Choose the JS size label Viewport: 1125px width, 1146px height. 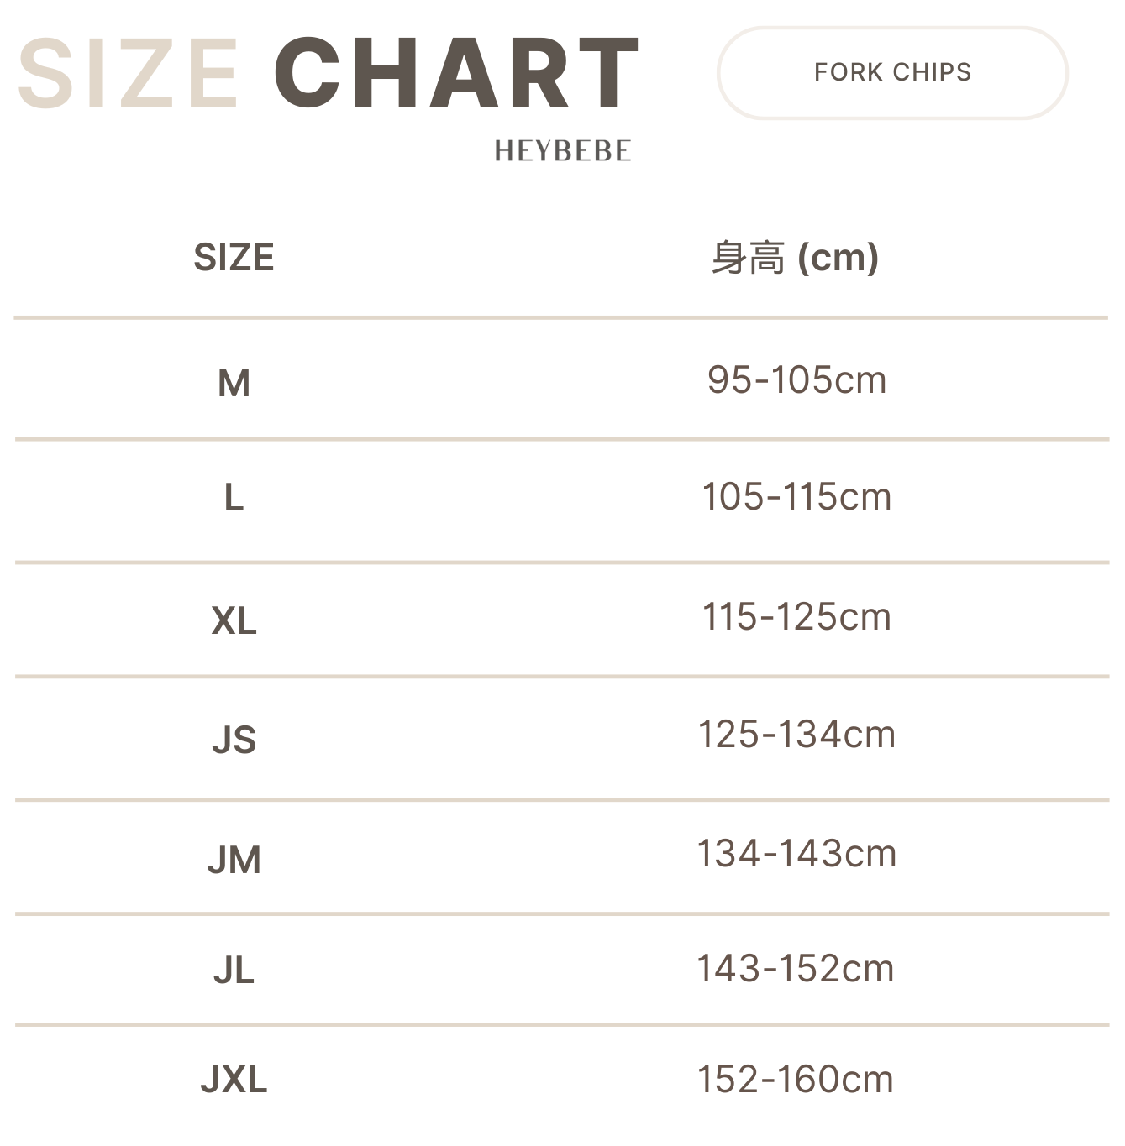click(x=234, y=740)
